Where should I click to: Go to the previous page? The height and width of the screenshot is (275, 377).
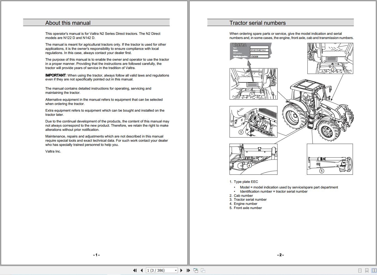click(x=142, y=270)
